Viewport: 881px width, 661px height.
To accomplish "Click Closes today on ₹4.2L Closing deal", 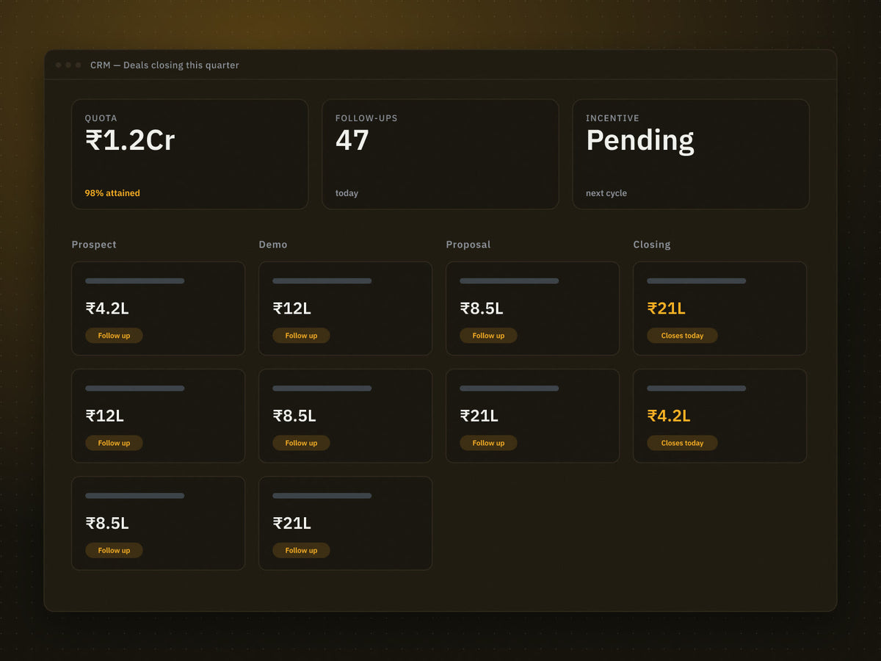I will [682, 443].
